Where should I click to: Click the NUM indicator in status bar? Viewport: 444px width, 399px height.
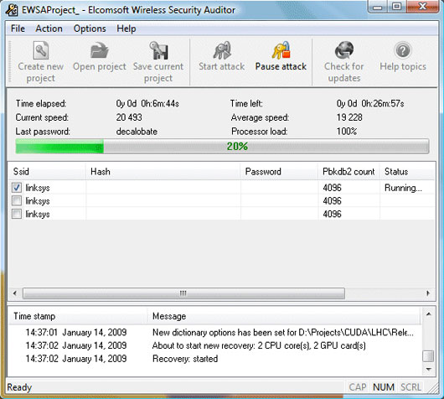(384, 387)
